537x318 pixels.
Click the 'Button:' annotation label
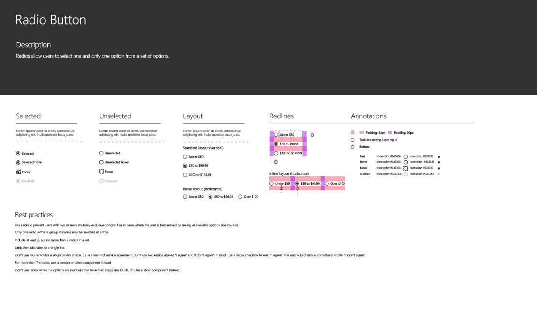coord(364,147)
